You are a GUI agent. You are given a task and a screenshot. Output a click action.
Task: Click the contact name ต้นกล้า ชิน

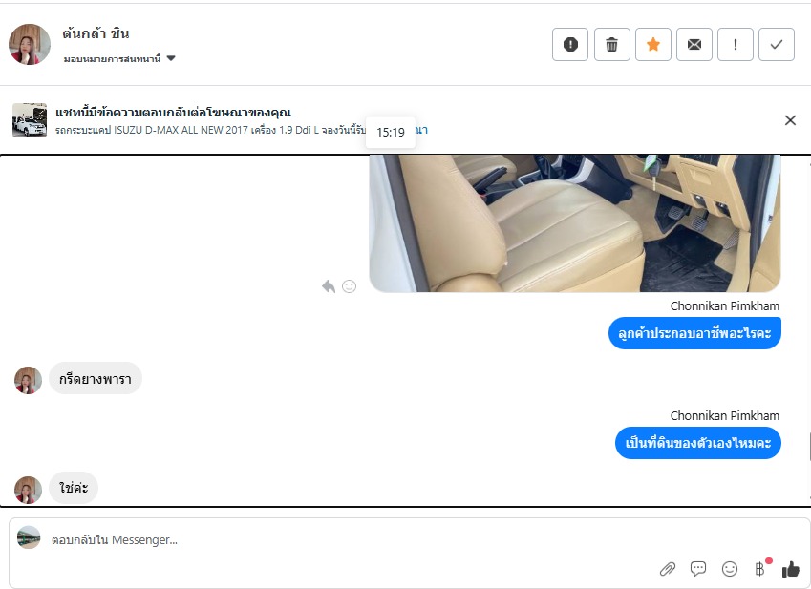click(96, 33)
